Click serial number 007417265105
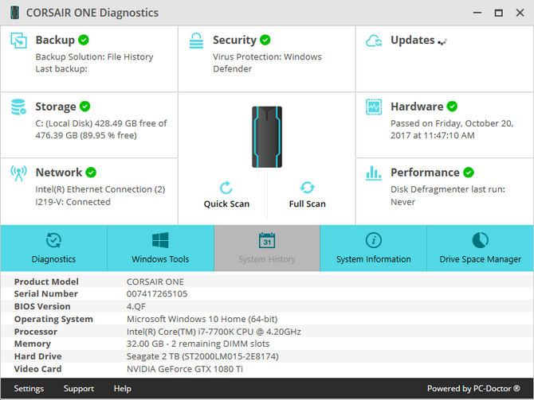This screenshot has height=400, width=534. pos(157,293)
